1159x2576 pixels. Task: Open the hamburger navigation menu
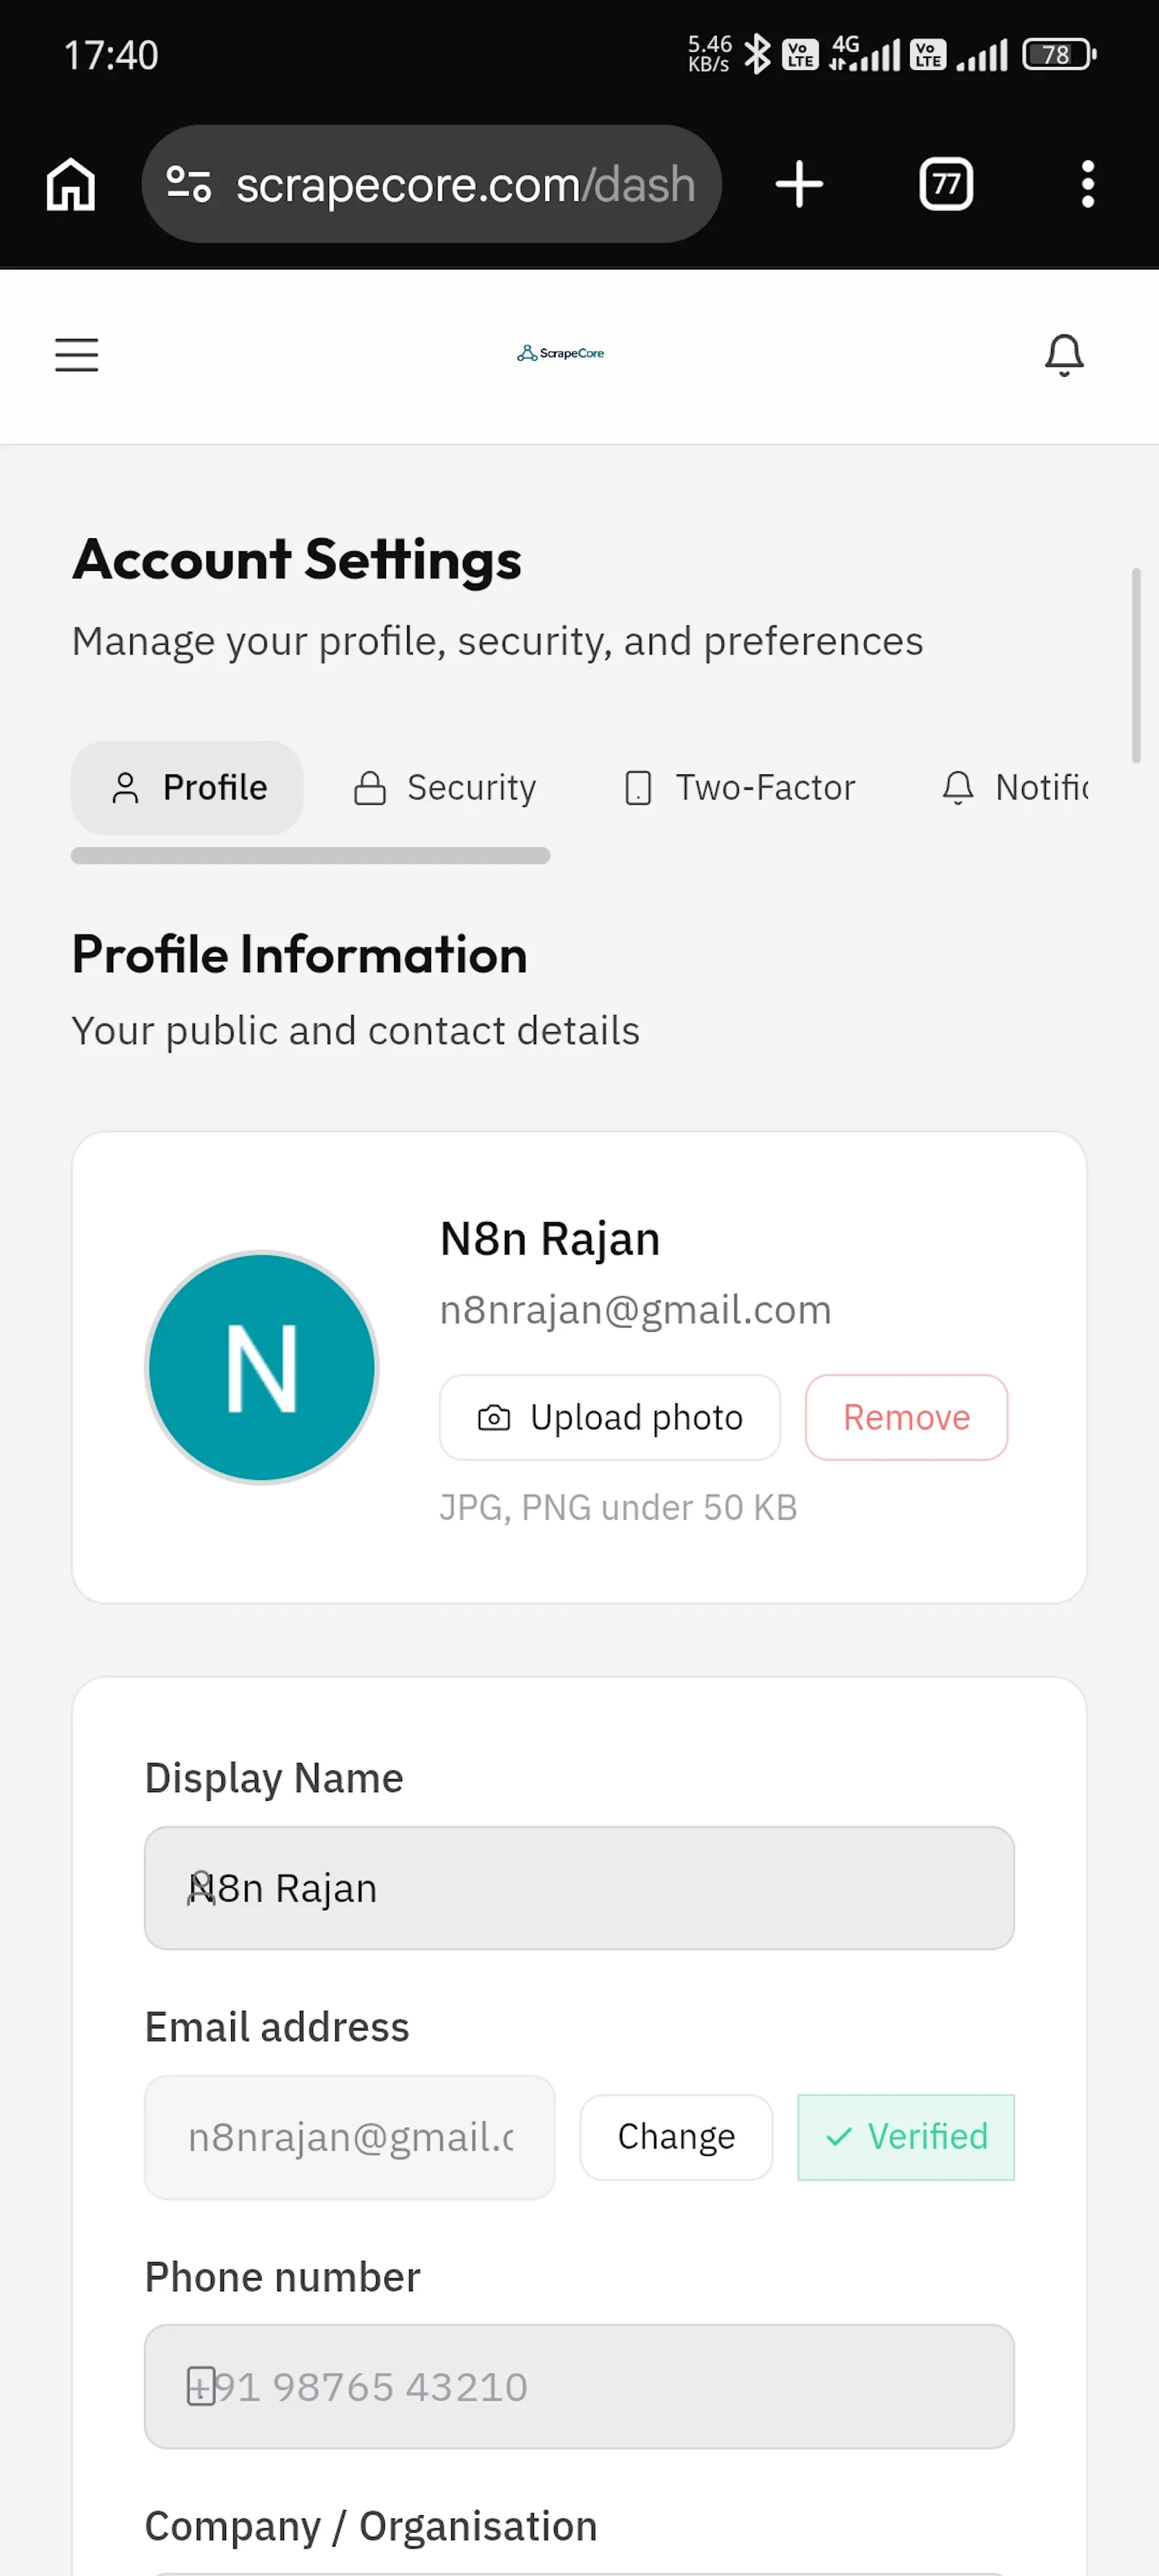(x=76, y=355)
